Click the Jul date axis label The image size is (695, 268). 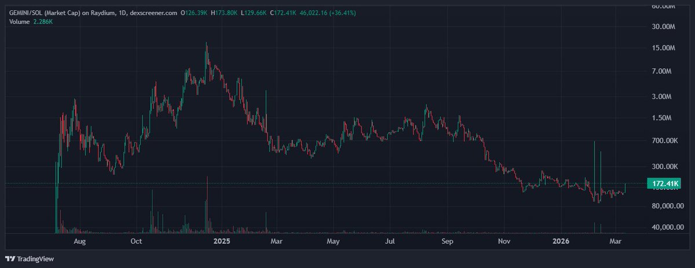(390, 241)
